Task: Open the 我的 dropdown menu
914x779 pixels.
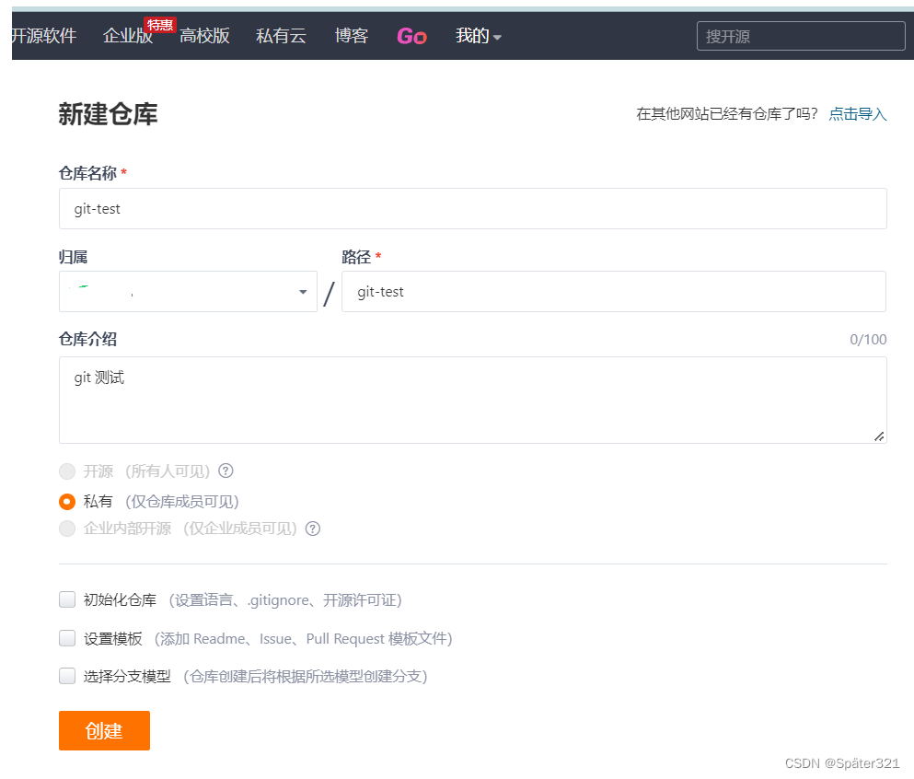Action: [478, 36]
